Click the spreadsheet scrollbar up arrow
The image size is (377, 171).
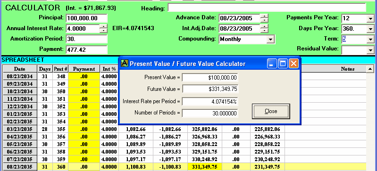point(370,69)
